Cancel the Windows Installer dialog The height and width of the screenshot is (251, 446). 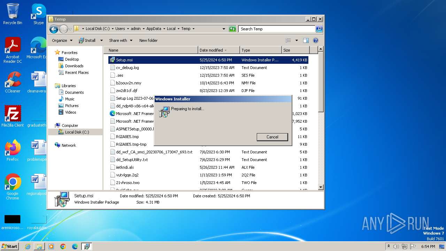(x=272, y=137)
